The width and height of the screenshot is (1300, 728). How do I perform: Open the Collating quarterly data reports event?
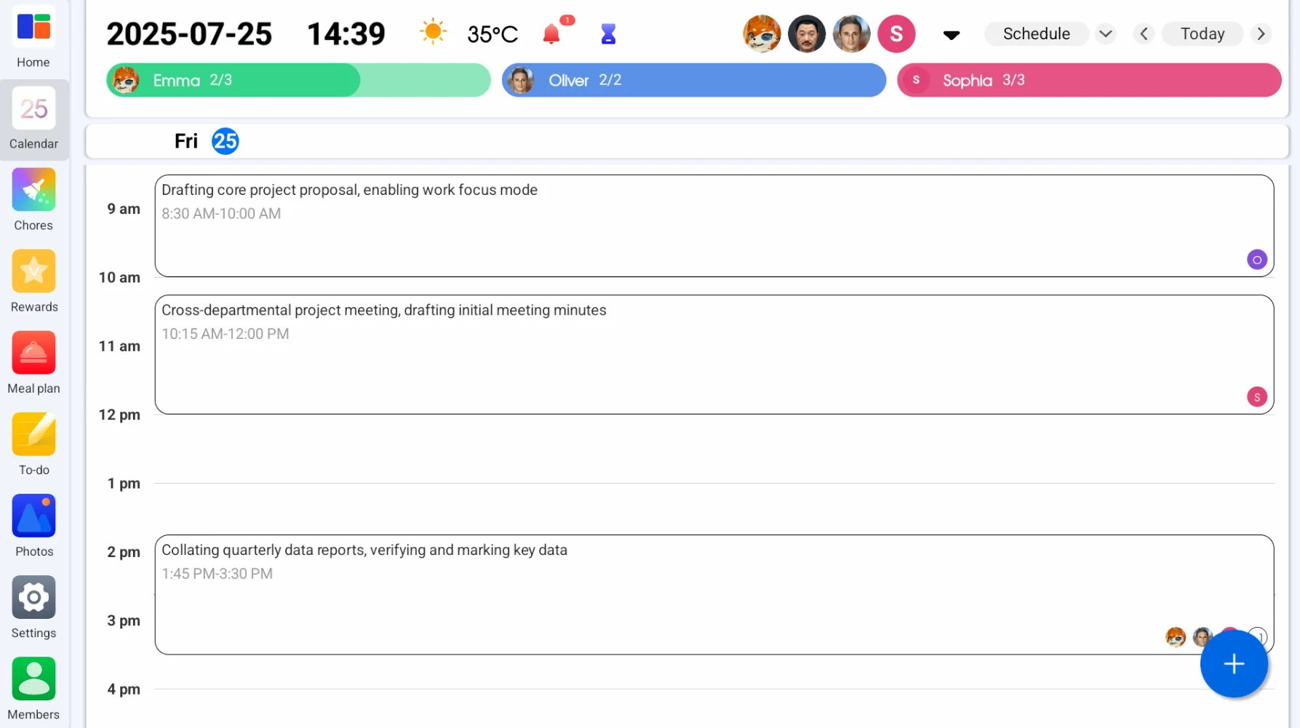(714, 594)
